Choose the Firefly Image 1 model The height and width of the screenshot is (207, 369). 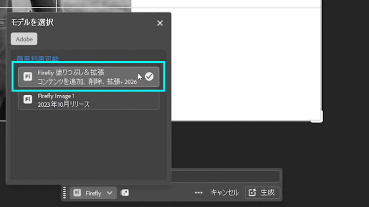(89, 100)
